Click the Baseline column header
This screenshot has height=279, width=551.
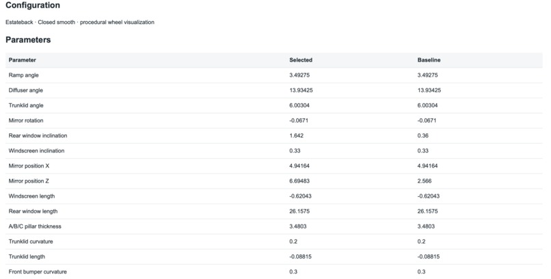429,60
